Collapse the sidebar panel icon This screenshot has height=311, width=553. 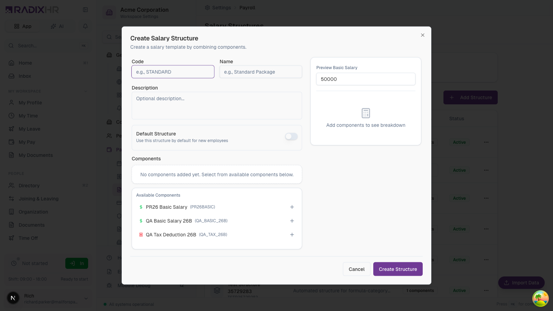click(85, 10)
